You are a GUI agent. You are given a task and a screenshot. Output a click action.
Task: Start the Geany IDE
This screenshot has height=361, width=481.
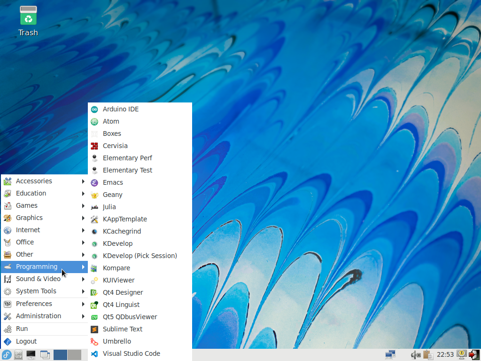coord(140,195)
